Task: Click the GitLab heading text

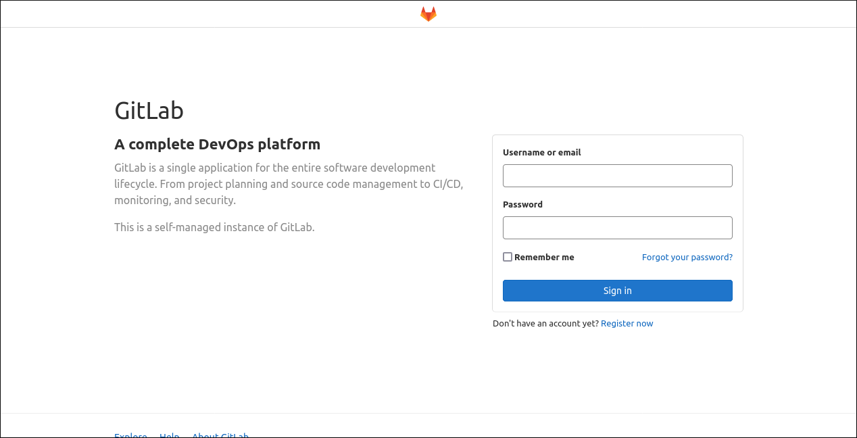Action: (x=149, y=109)
